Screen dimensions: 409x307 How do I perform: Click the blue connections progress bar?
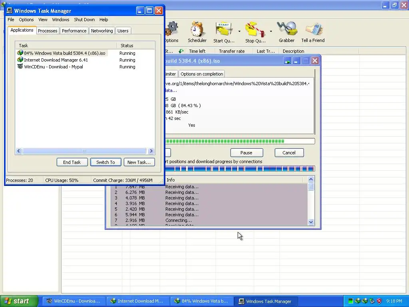point(240,169)
